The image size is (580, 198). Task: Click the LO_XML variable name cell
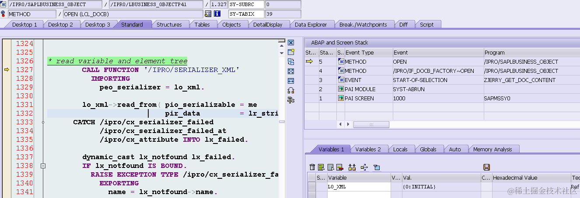pos(359,187)
